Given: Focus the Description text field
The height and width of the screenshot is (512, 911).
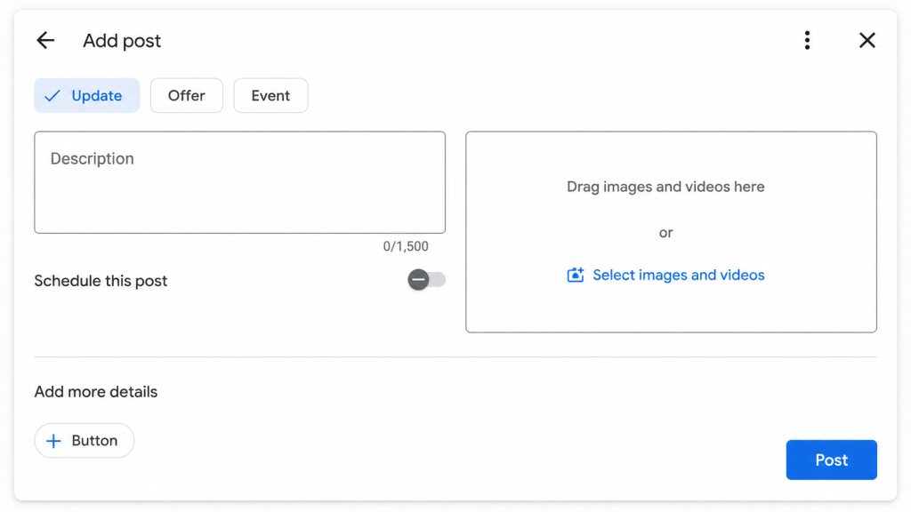Looking at the screenshot, I should coord(240,182).
